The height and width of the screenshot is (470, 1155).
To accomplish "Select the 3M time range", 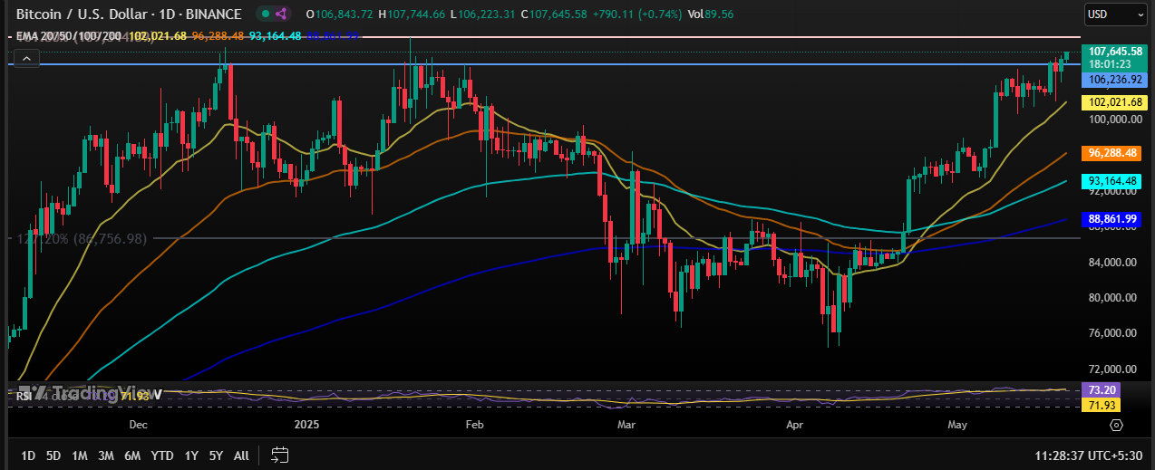I will coord(106,455).
